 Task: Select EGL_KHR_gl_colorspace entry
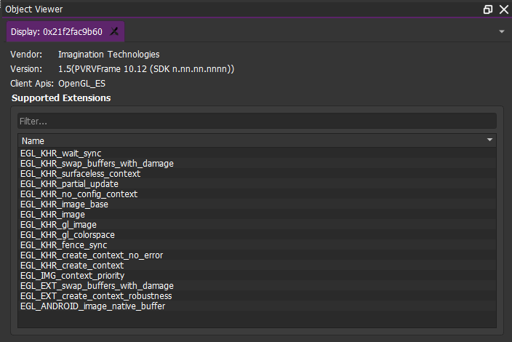pos(257,235)
